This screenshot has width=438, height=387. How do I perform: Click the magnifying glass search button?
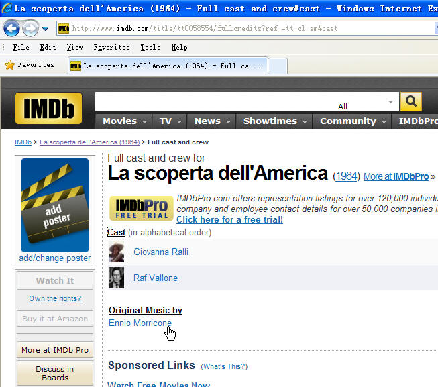pos(411,101)
